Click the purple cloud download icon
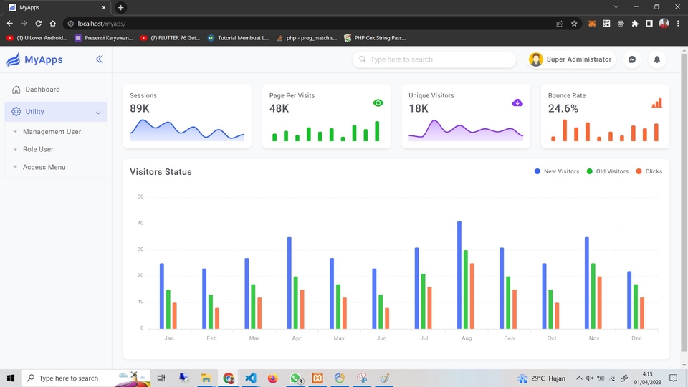Screen dimensions: 688x387 (517, 103)
